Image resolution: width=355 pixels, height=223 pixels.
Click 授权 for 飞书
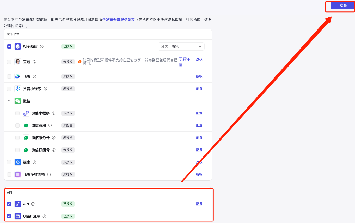coord(199,76)
